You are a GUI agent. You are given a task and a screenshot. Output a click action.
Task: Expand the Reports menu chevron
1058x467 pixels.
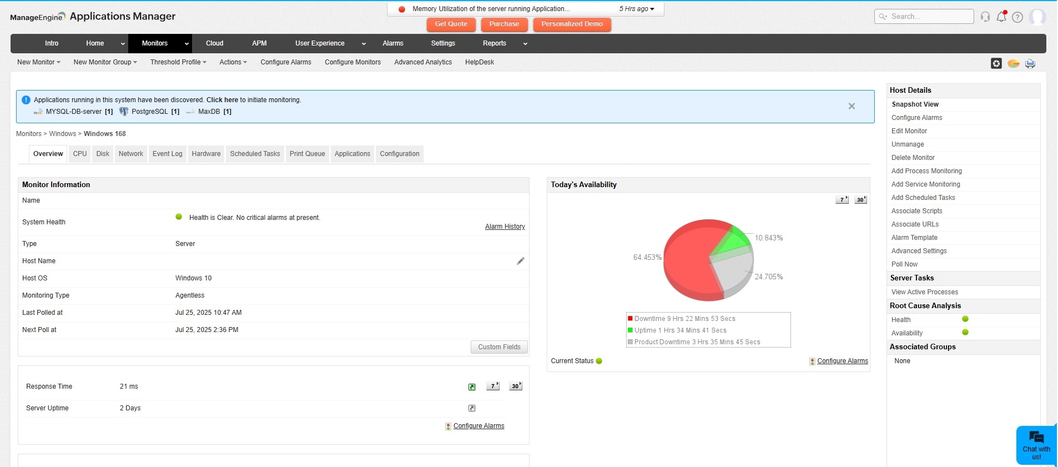pos(525,44)
